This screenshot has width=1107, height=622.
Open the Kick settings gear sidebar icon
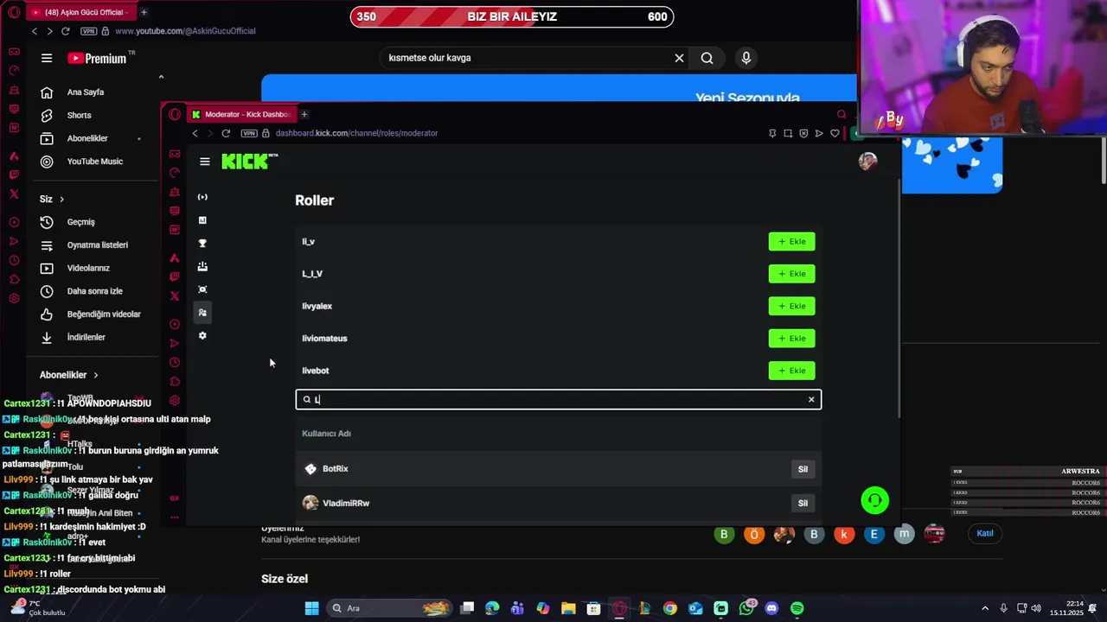[202, 335]
